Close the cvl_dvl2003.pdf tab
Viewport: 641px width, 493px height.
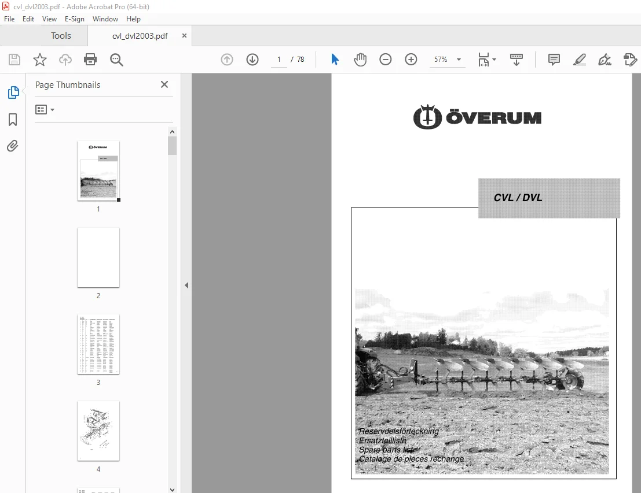point(184,35)
